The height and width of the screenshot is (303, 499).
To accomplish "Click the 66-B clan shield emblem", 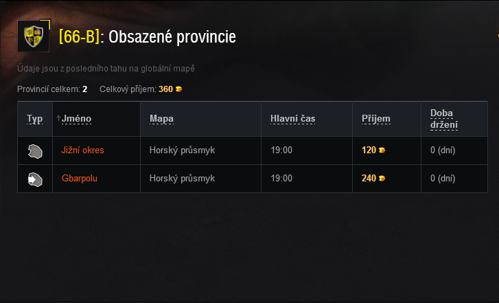I will 34,36.
